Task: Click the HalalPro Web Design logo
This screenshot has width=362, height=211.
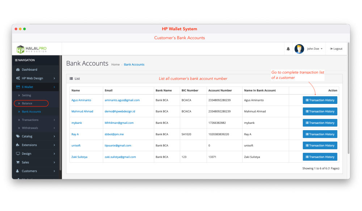Action: point(32,49)
